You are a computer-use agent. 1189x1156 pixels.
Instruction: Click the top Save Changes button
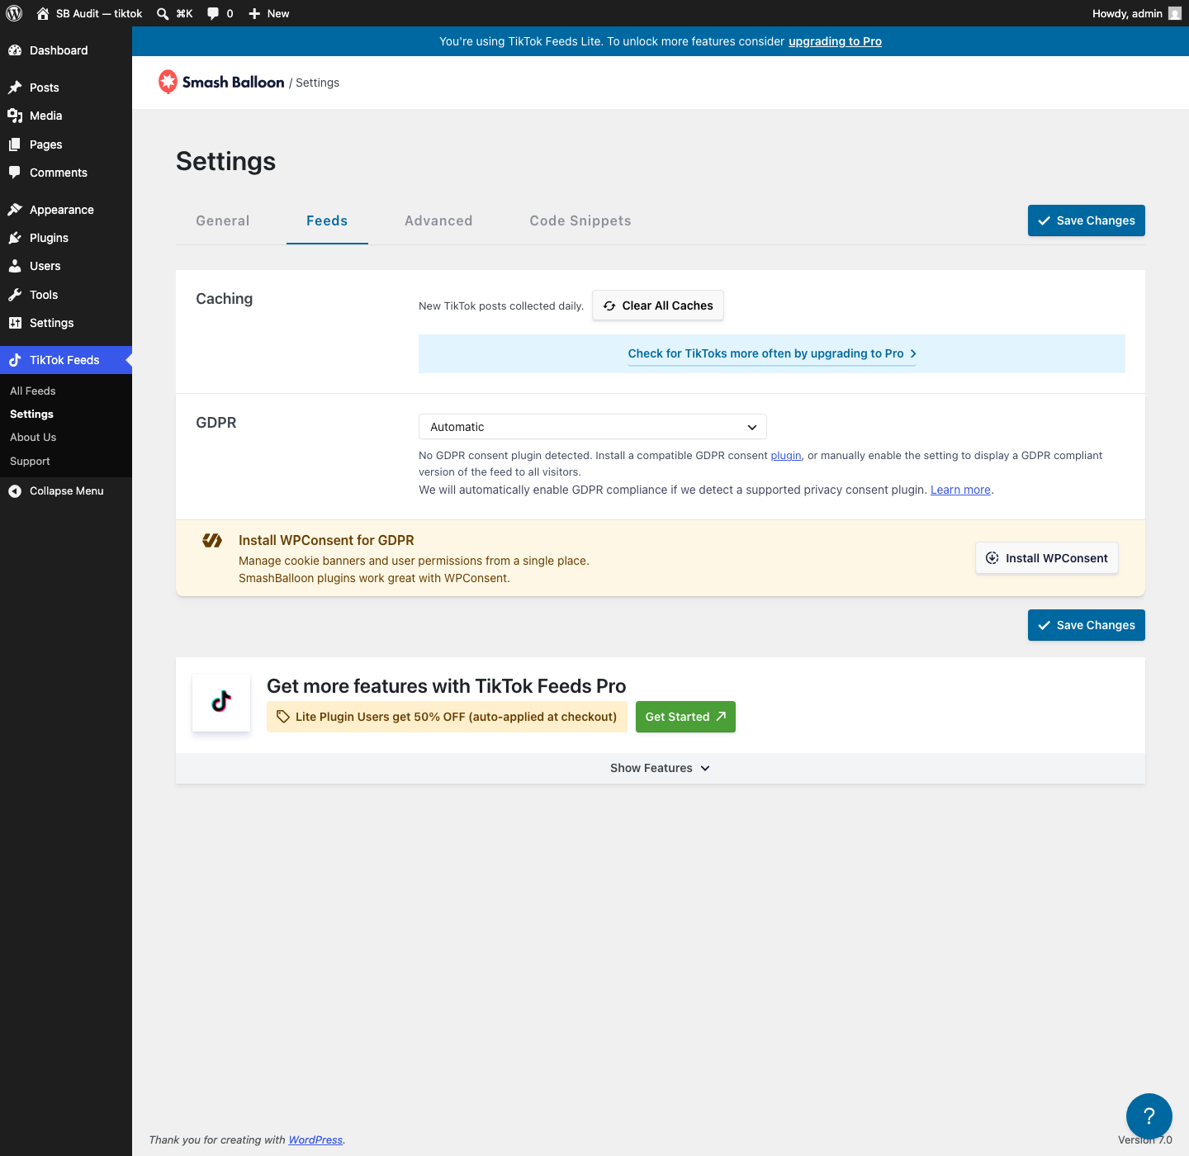1087,220
